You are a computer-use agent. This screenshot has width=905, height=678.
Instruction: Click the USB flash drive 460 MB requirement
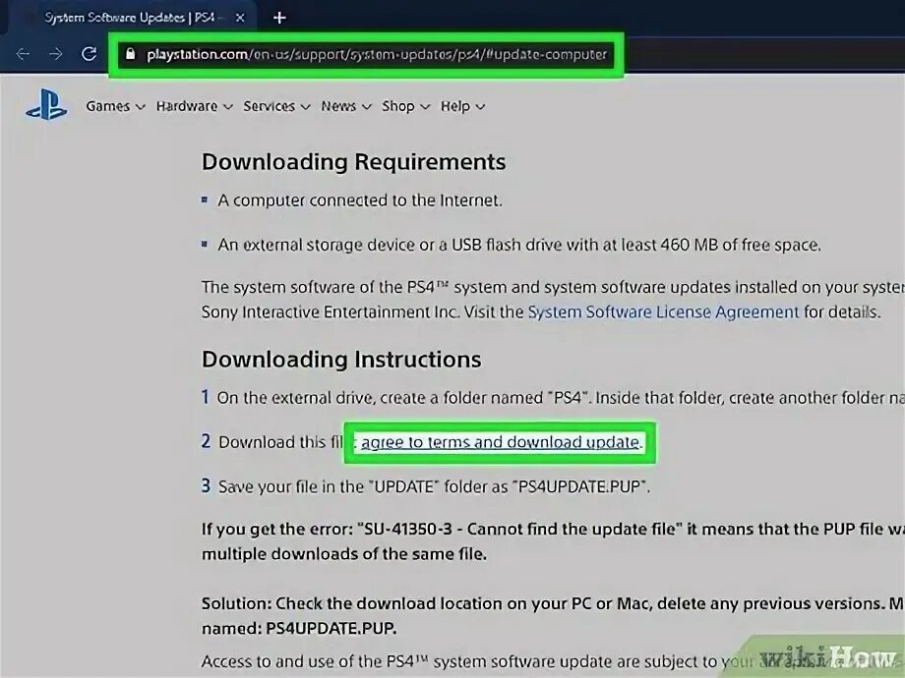pos(518,245)
